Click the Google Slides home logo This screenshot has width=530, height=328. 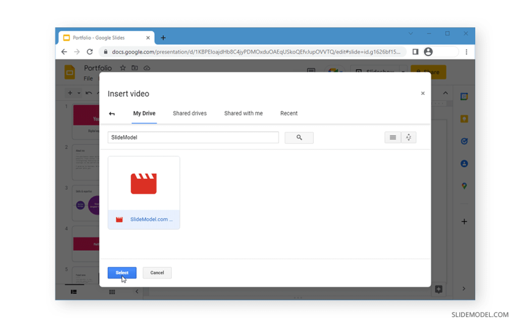tap(69, 72)
